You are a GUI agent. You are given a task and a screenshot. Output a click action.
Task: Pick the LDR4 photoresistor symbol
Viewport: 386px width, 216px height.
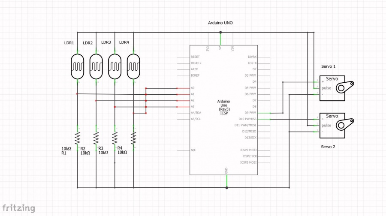[133, 66]
